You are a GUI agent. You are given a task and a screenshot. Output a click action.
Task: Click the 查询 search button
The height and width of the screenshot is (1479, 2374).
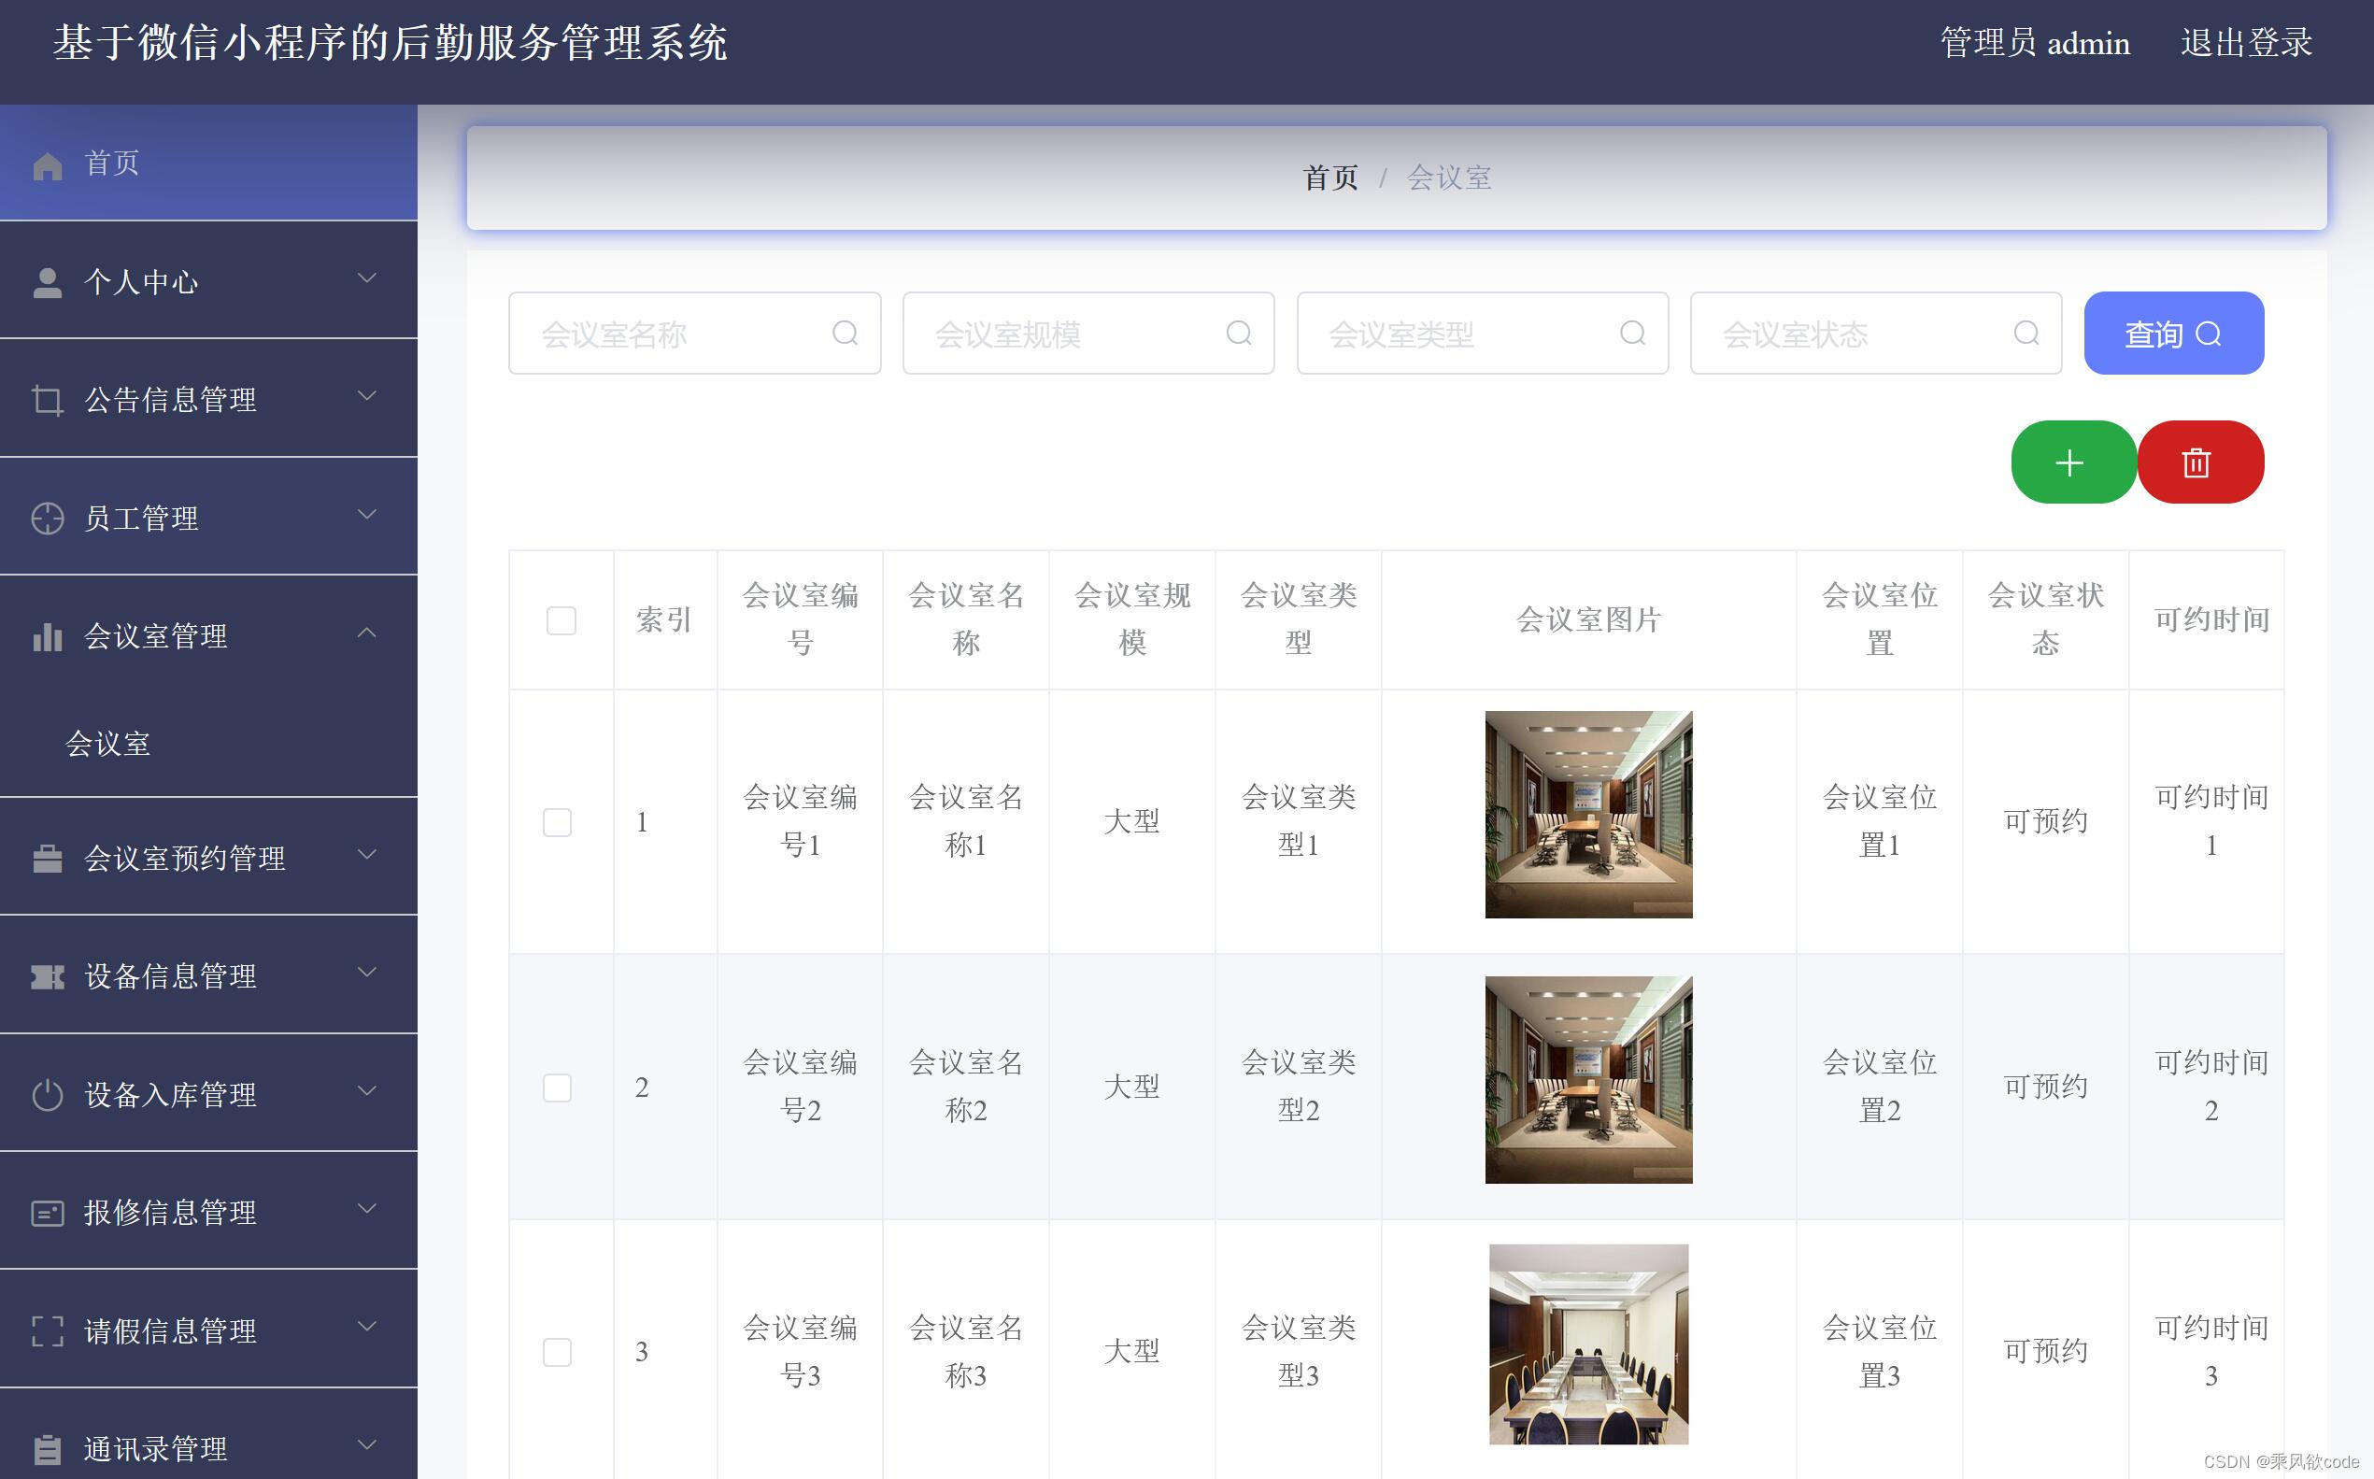pos(2172,334)
